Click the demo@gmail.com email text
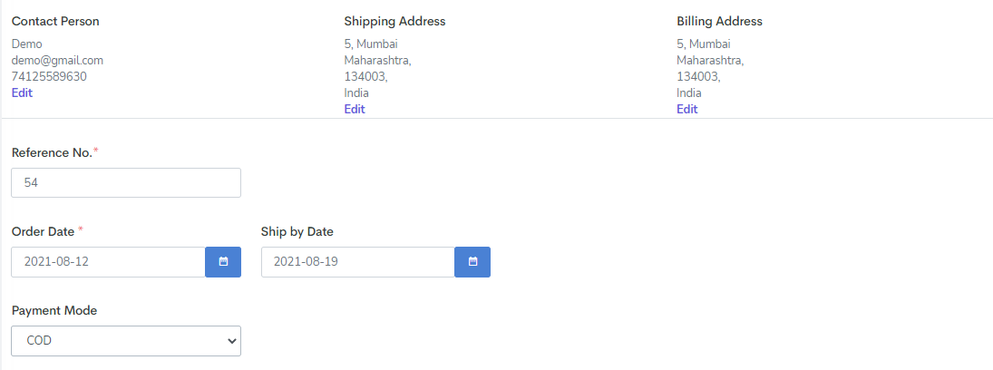The width and height of the screenshot is (993, 370). [57, 60]
